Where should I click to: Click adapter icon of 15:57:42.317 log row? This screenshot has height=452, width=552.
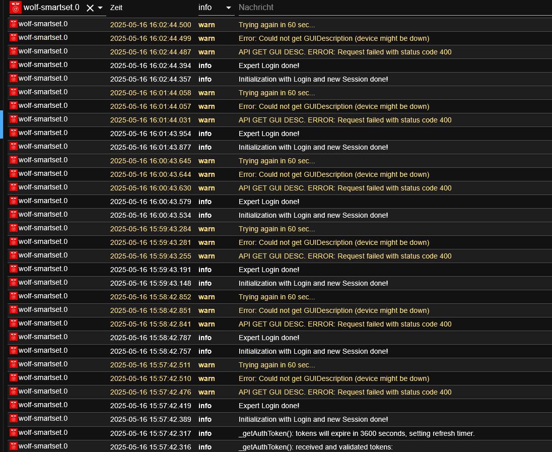tap(14, 433)
